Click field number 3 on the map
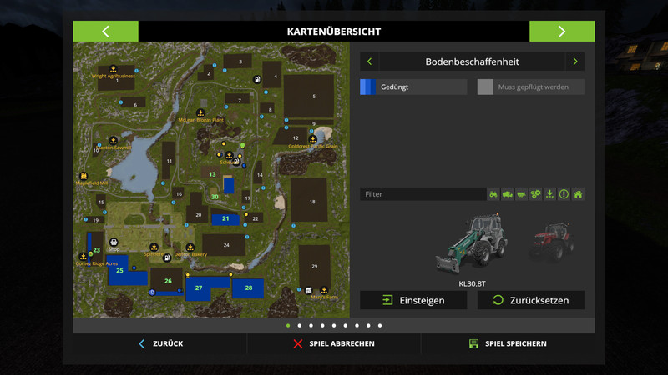The height and width of the screenshot is (375, 668). [x=238, y=62]
